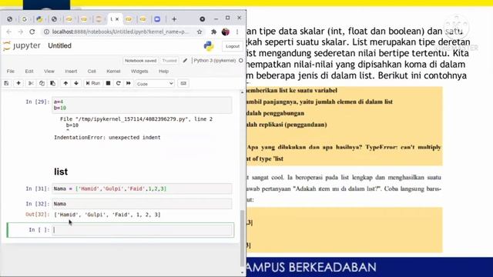Cut selected cells with scissors icon
Image resolution: width=493 pixels, height=277 pixels.
coord(31,83)
